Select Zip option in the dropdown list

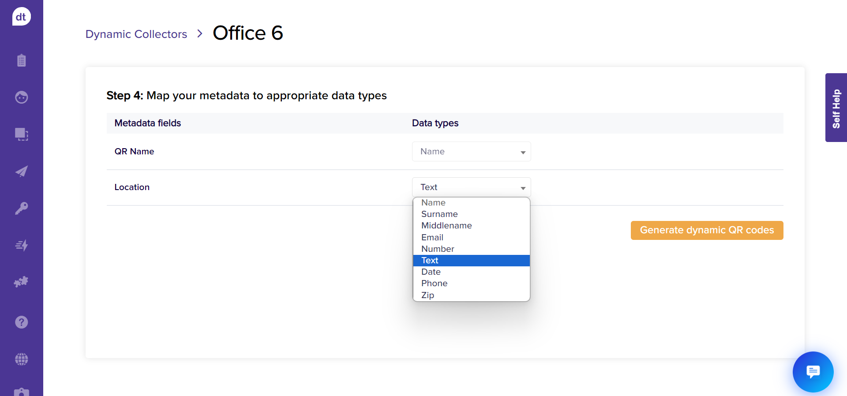point(427,295)
